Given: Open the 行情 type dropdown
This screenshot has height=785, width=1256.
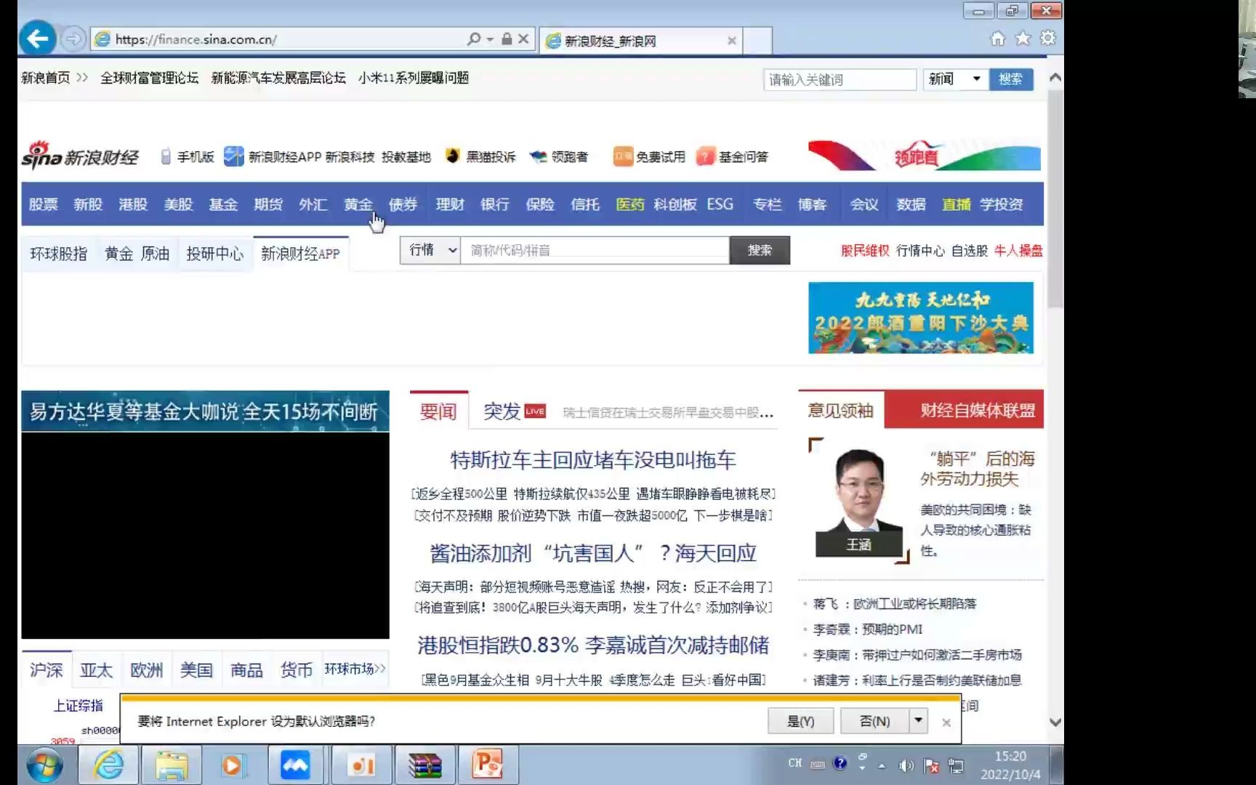Looking at the screenshot, I should (x=430, y=250).
